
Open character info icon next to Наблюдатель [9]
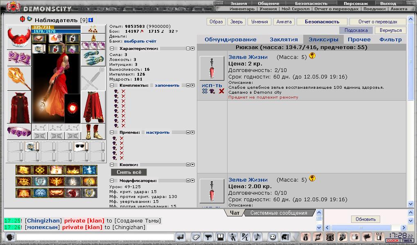tap(91, 20)
